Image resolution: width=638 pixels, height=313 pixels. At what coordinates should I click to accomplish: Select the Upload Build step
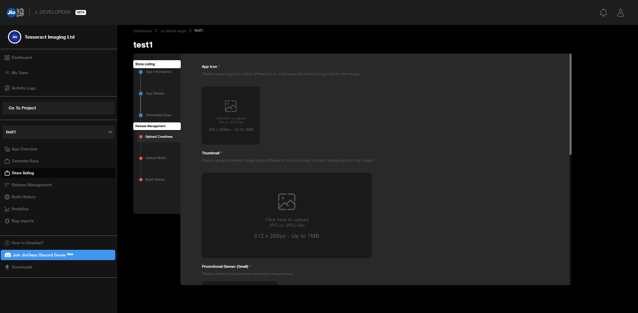(x=155, y=158)
